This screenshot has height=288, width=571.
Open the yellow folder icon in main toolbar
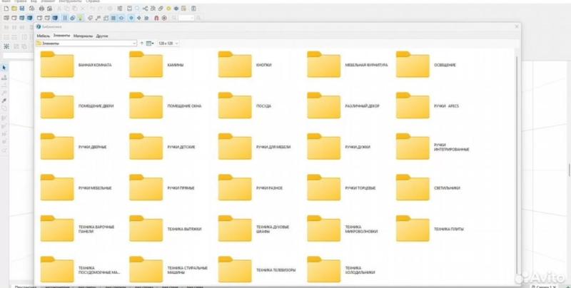[x=14, y=9]
